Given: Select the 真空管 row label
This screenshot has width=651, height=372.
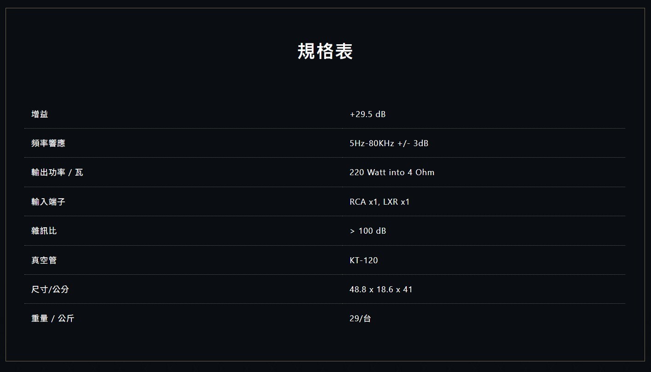Looking at the screenshot, I should tap(44, 260).
